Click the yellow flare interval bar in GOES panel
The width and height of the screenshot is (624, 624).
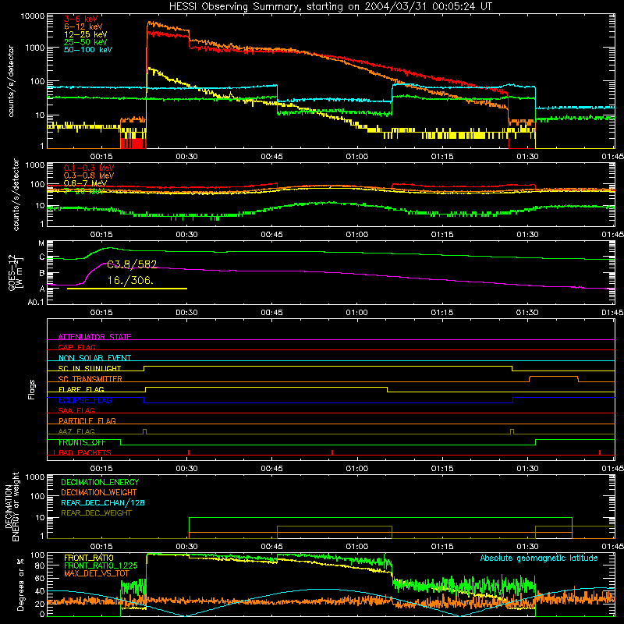coord(127,289)
